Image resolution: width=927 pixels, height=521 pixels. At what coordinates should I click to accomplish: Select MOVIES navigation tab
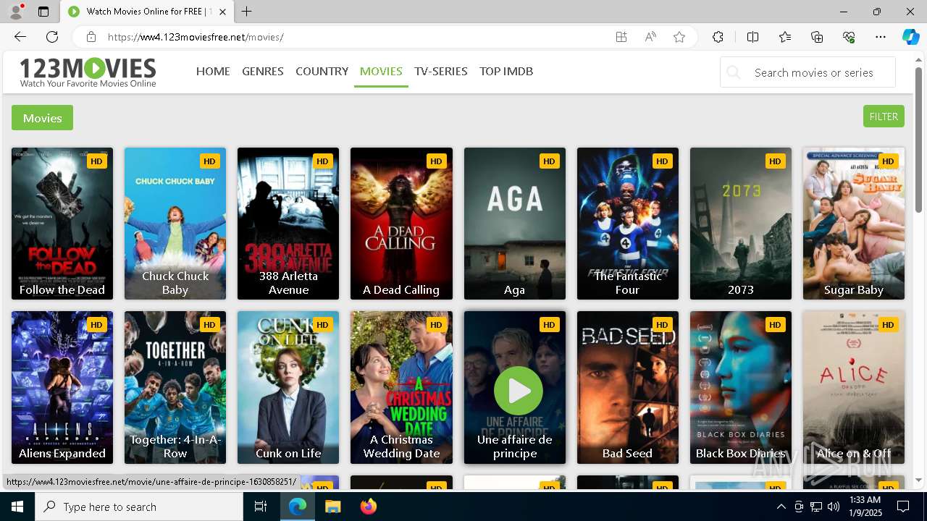[381, 72]
